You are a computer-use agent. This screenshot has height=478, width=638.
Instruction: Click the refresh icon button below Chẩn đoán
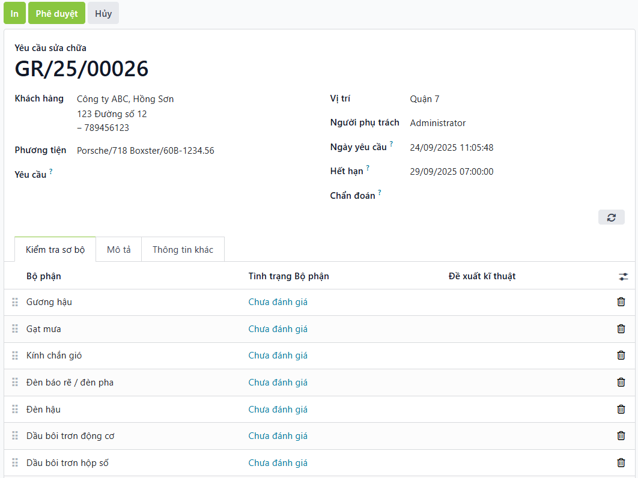pyautogui.click(x=611, y=217)
